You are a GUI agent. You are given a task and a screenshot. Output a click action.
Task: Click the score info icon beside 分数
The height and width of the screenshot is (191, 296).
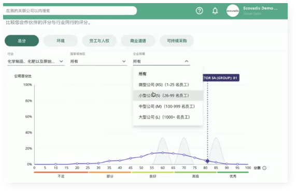coord(264,168)
